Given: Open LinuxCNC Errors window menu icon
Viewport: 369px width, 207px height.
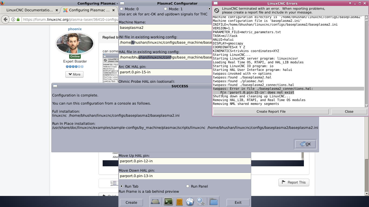Looking at the screenshot, I should tap(216, 3).
